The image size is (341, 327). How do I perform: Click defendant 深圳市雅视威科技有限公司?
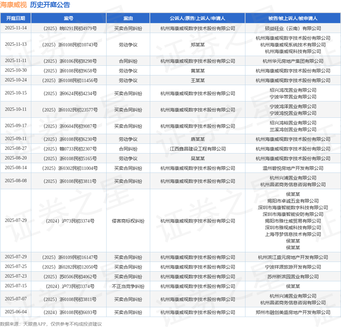tap(293, 228)
